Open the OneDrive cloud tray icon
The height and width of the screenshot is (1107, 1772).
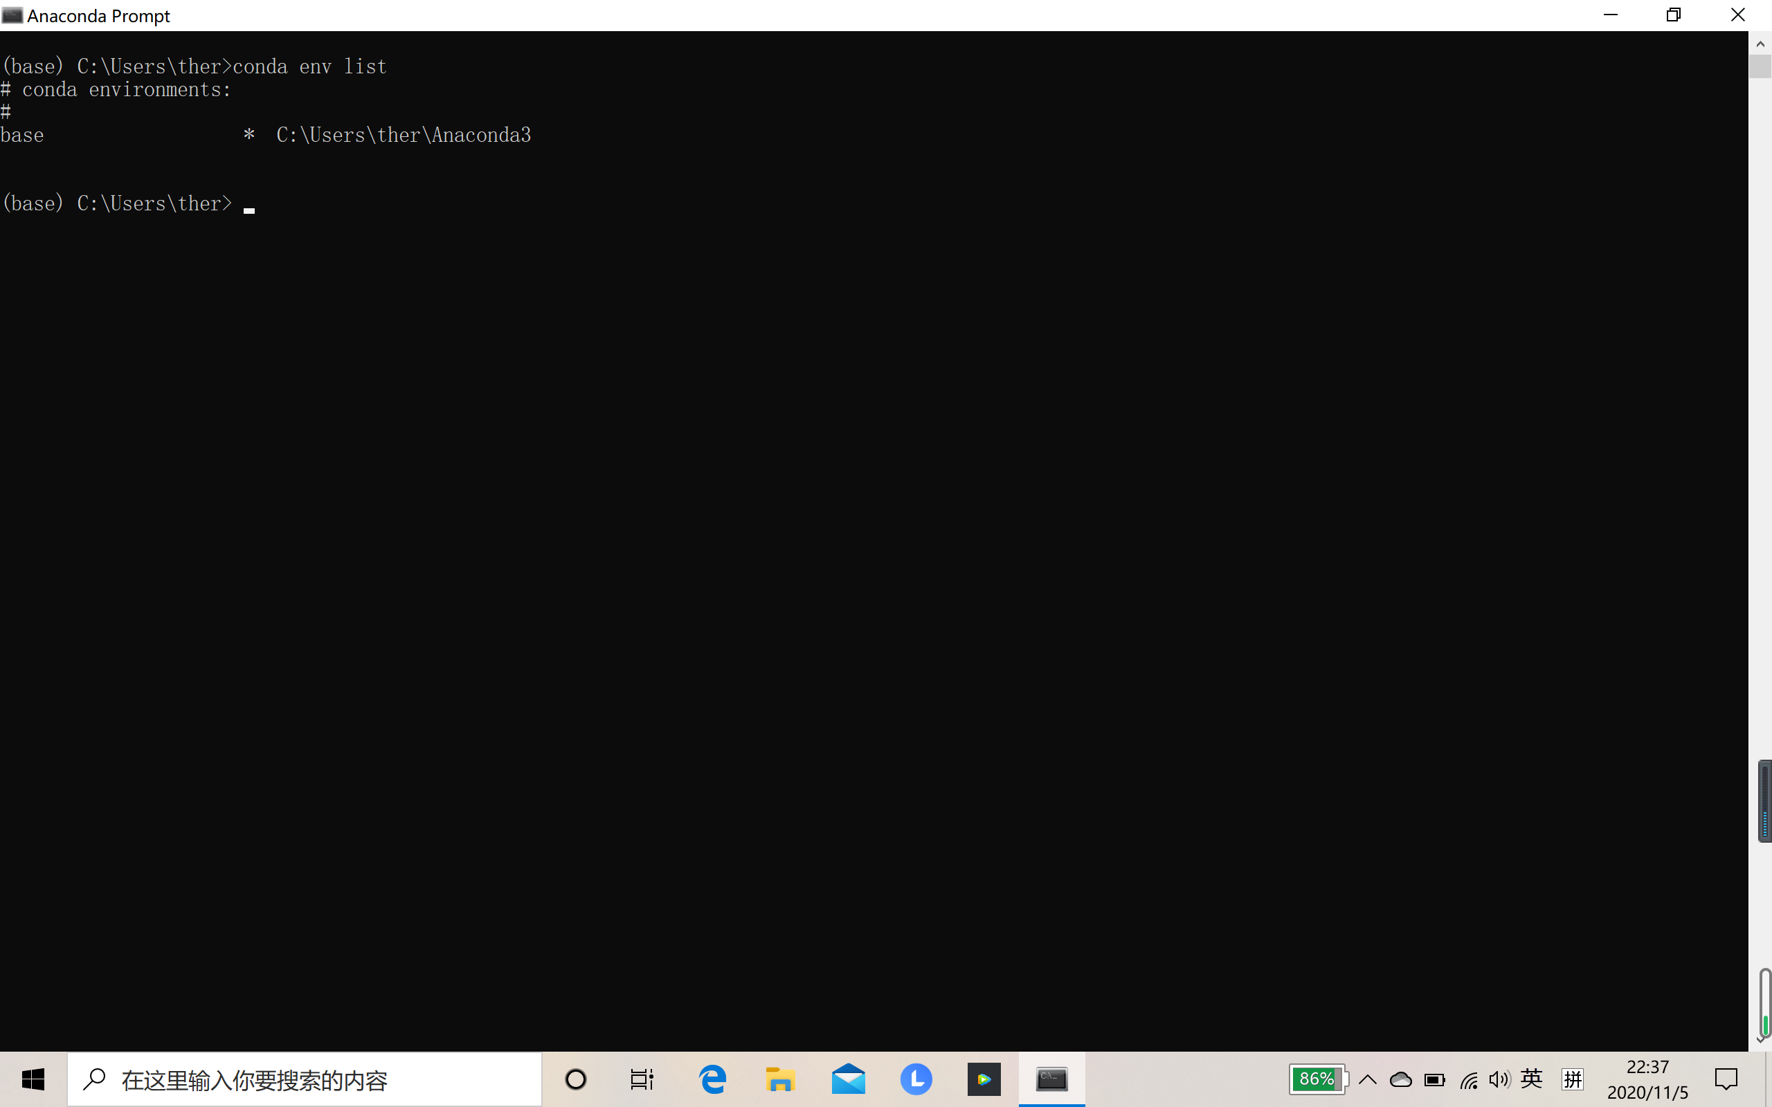coord(1400,1079)
